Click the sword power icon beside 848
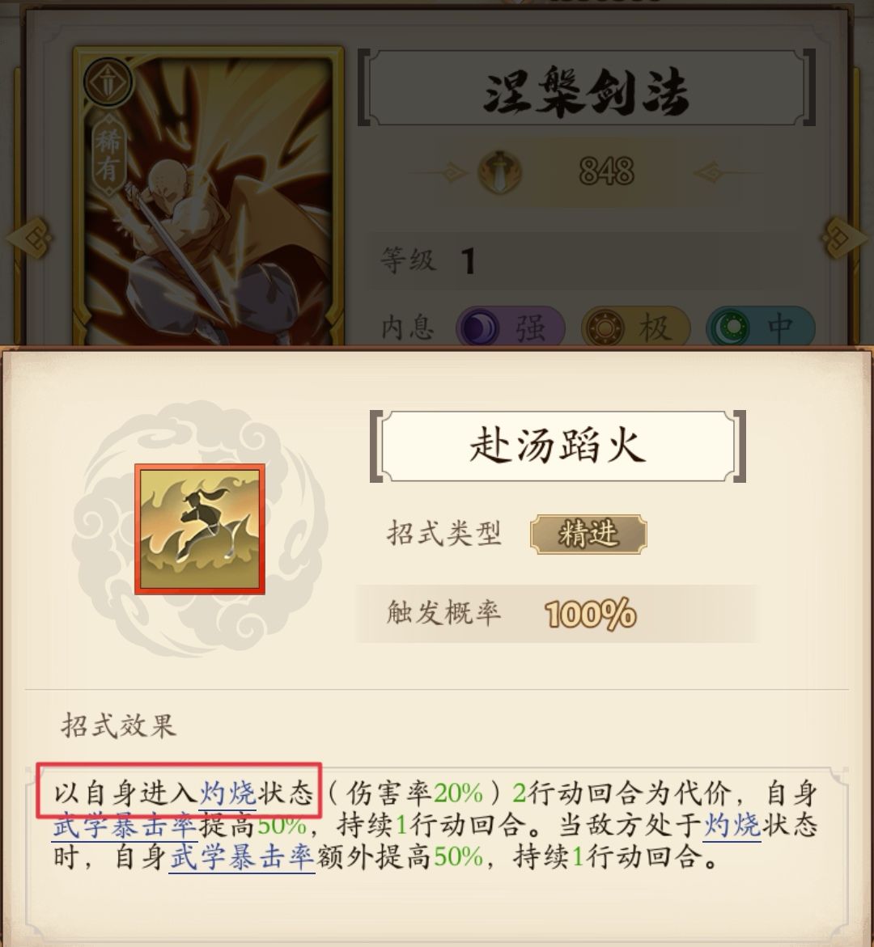Image resolution: width=874 pixels, height=947 pixels. click(x=500, y=172)
